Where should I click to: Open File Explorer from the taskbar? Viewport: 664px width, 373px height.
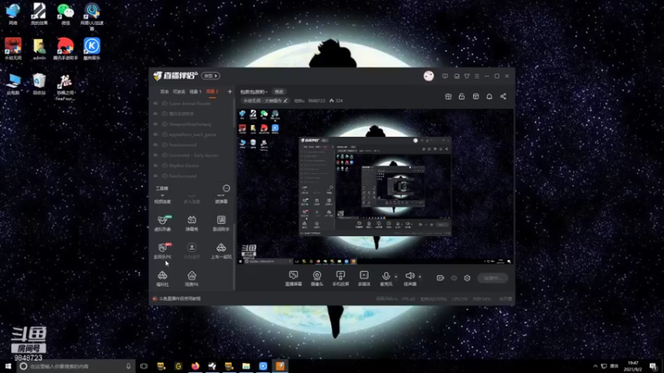[246, 366]
